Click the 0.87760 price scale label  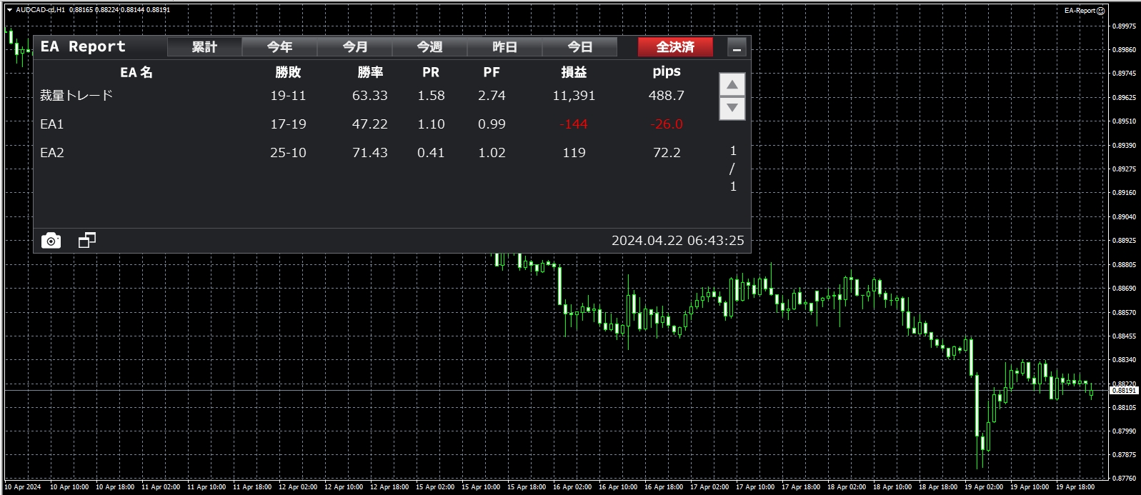pos(1124,479)
